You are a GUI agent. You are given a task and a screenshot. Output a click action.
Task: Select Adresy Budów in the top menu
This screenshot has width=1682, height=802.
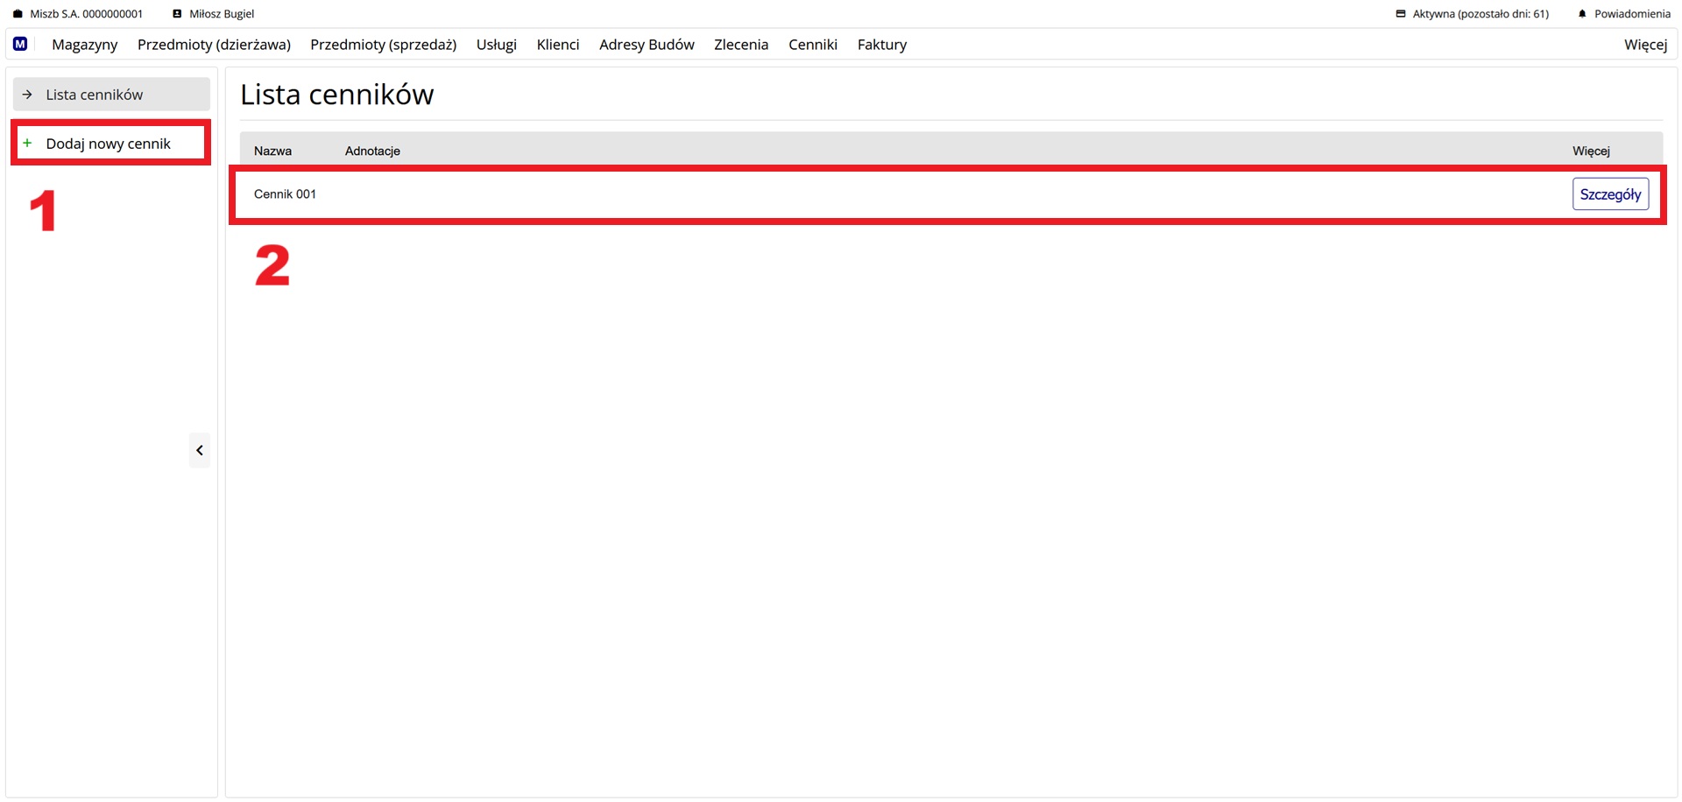coord(647,45)
